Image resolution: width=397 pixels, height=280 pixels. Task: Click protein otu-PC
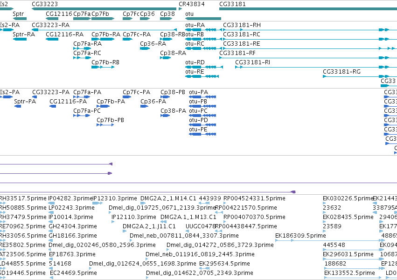pyautogui.click(x=202, y=116)
